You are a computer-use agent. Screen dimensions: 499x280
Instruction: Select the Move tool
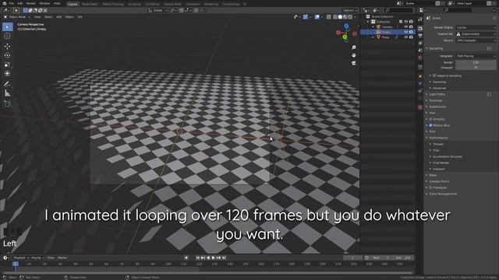tap(7, 47)
